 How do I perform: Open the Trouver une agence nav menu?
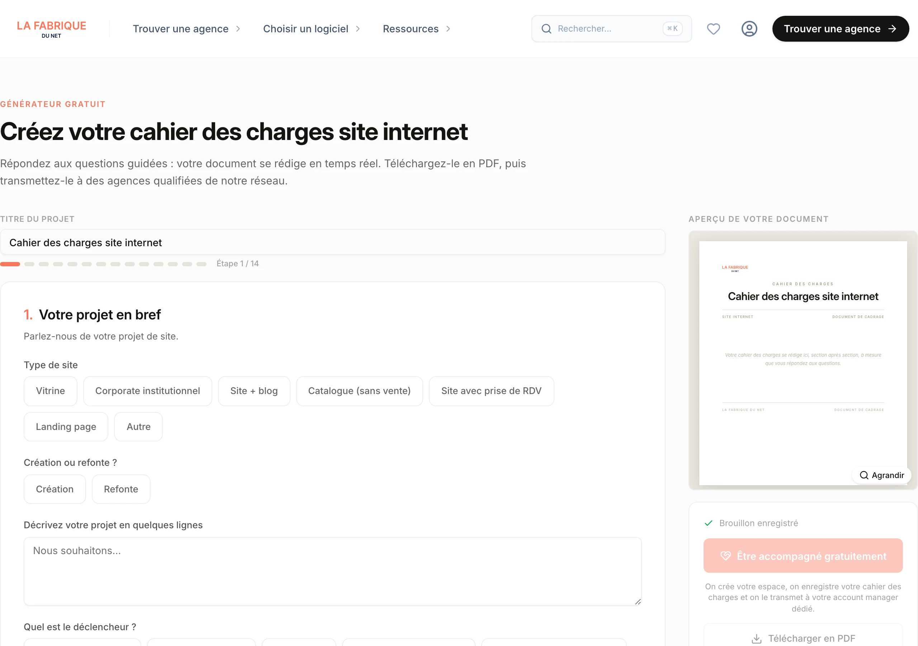pos(186,29)
